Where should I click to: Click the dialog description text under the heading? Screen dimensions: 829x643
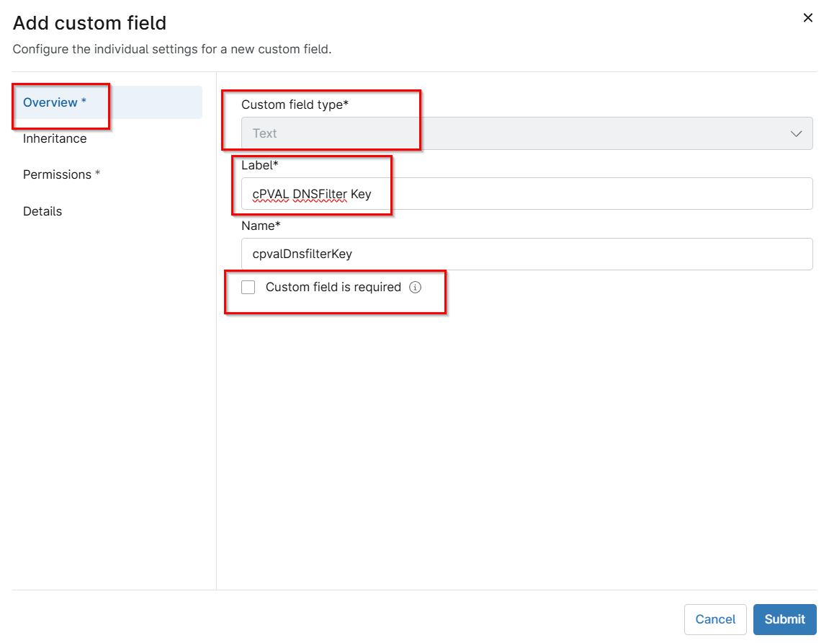tap(171, 50)
